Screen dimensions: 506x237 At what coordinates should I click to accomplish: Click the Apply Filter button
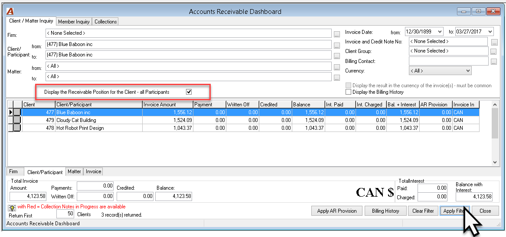[454, 211]
